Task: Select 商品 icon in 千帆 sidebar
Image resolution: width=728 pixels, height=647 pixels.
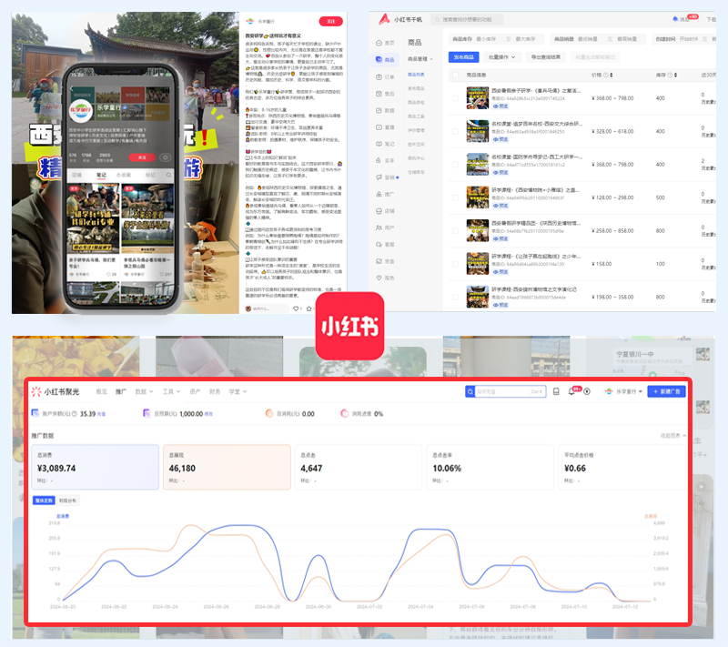Action: point(379,59)
